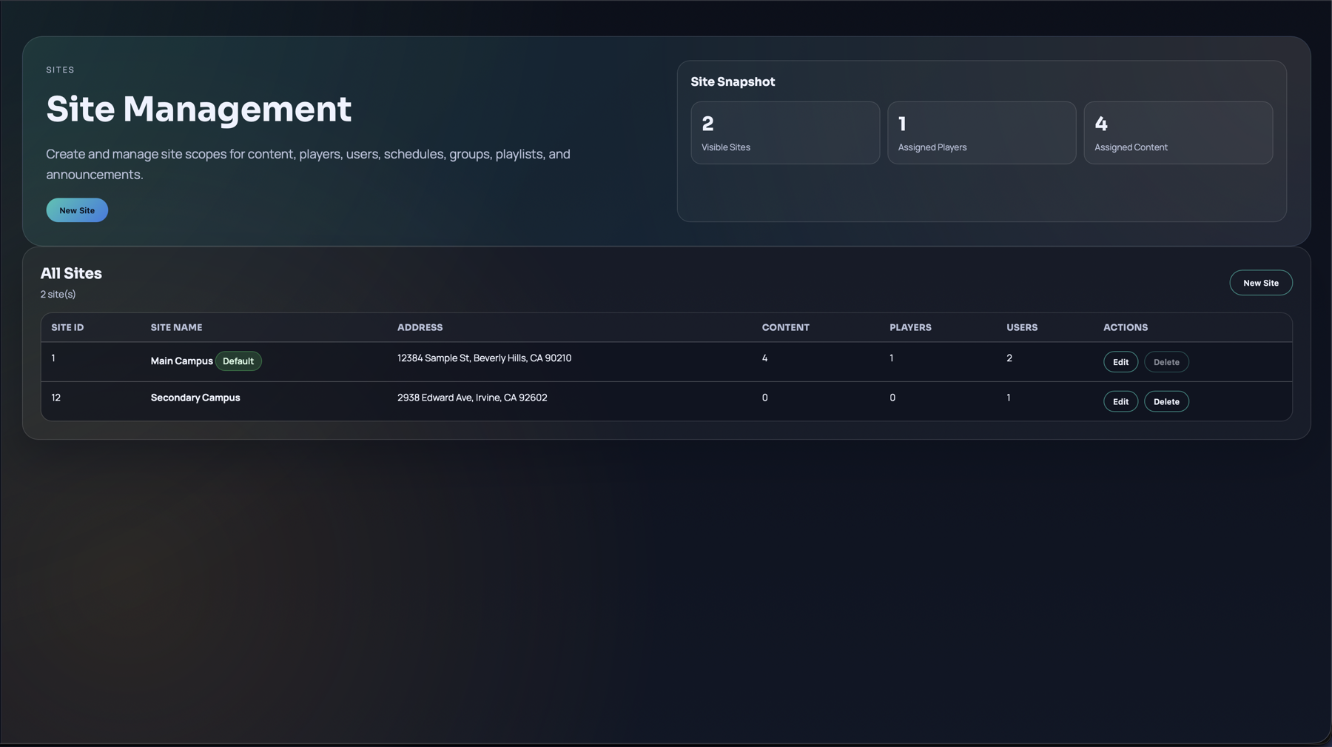Click the New Site button above the table
This screenshot has width=1332, height=747.
pyautogui.click(x=1261, y=282)
